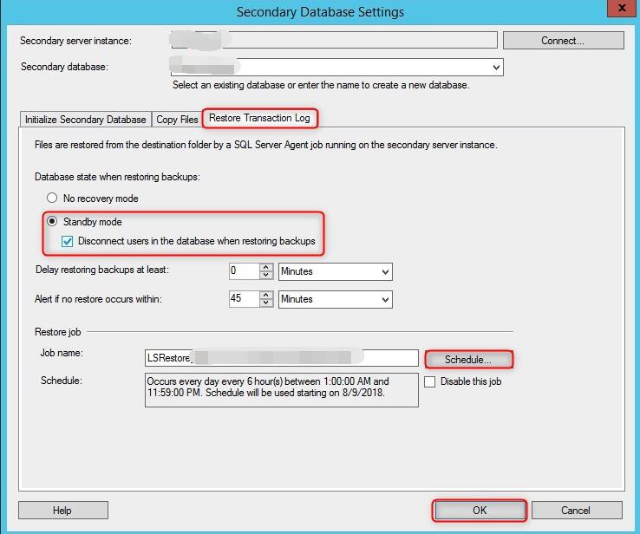
Task: Click the Connect... button
Action: pos(563,40)
